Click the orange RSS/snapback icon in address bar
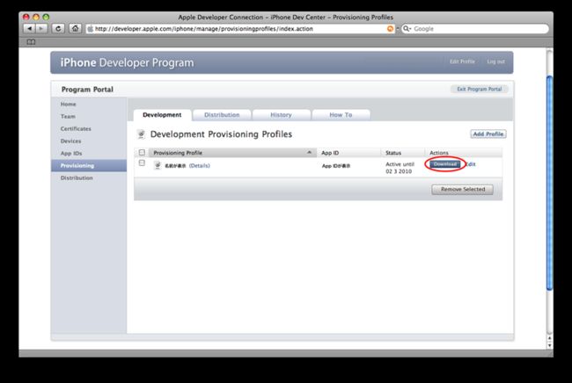The width and height of the screenshot is (572, 383). pos(391,29)
